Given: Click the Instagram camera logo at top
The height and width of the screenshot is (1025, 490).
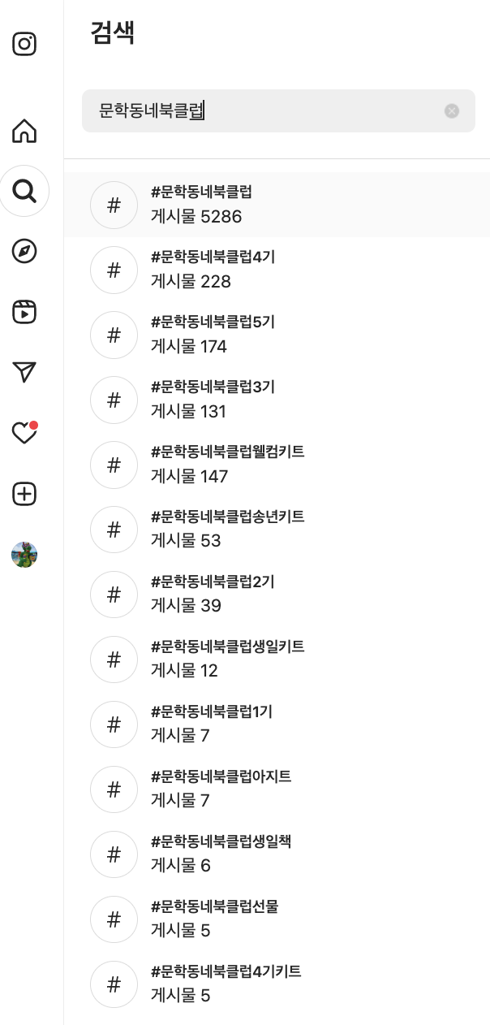Looking at the screenshot, I should point(24,44).
